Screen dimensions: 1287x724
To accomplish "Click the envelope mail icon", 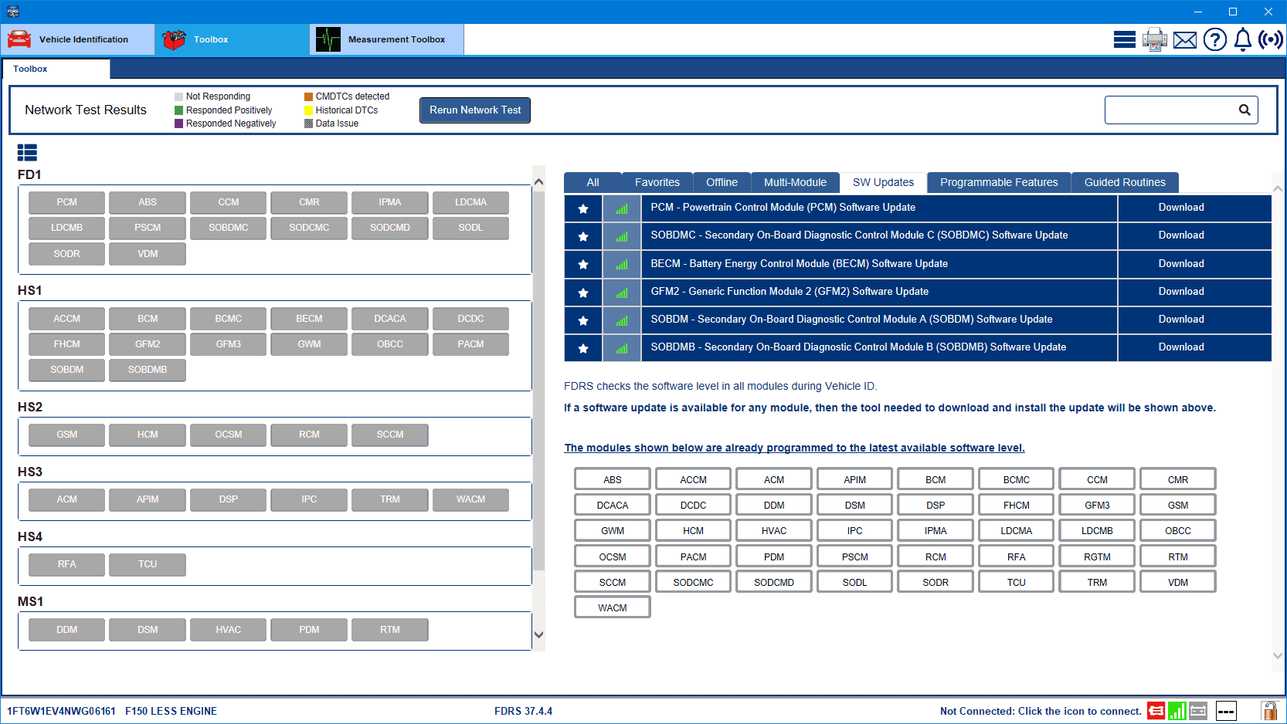I will 1184,39.
